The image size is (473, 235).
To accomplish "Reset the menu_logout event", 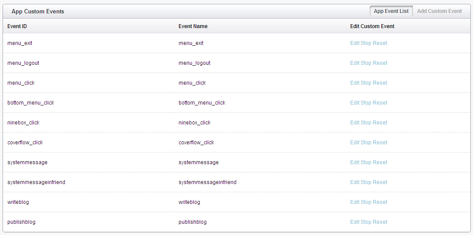I will [x=380, y=63].
